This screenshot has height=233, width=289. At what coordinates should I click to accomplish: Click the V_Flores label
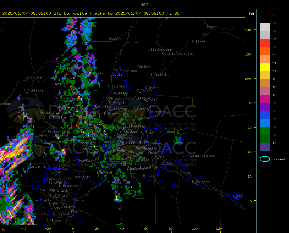pyautogui.click(x=53, y=221)
